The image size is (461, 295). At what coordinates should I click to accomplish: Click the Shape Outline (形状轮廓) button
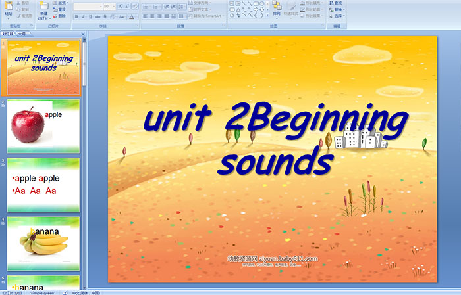312,9
